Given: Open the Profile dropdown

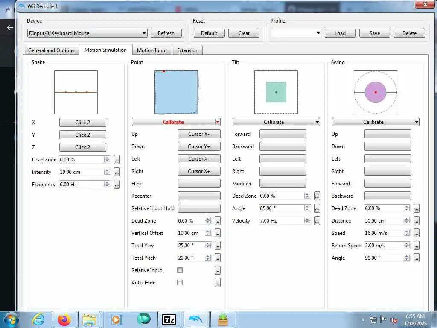Looking at the screenshot, I should tap(296, 33).
